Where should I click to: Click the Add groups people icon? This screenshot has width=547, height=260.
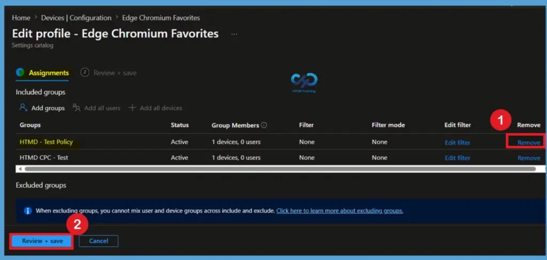tap(24, 108)
